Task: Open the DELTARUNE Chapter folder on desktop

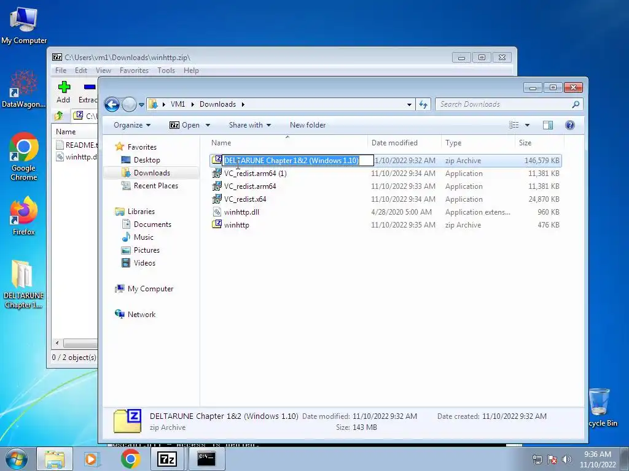Action: pyautogui.click(x=23, y=285)
